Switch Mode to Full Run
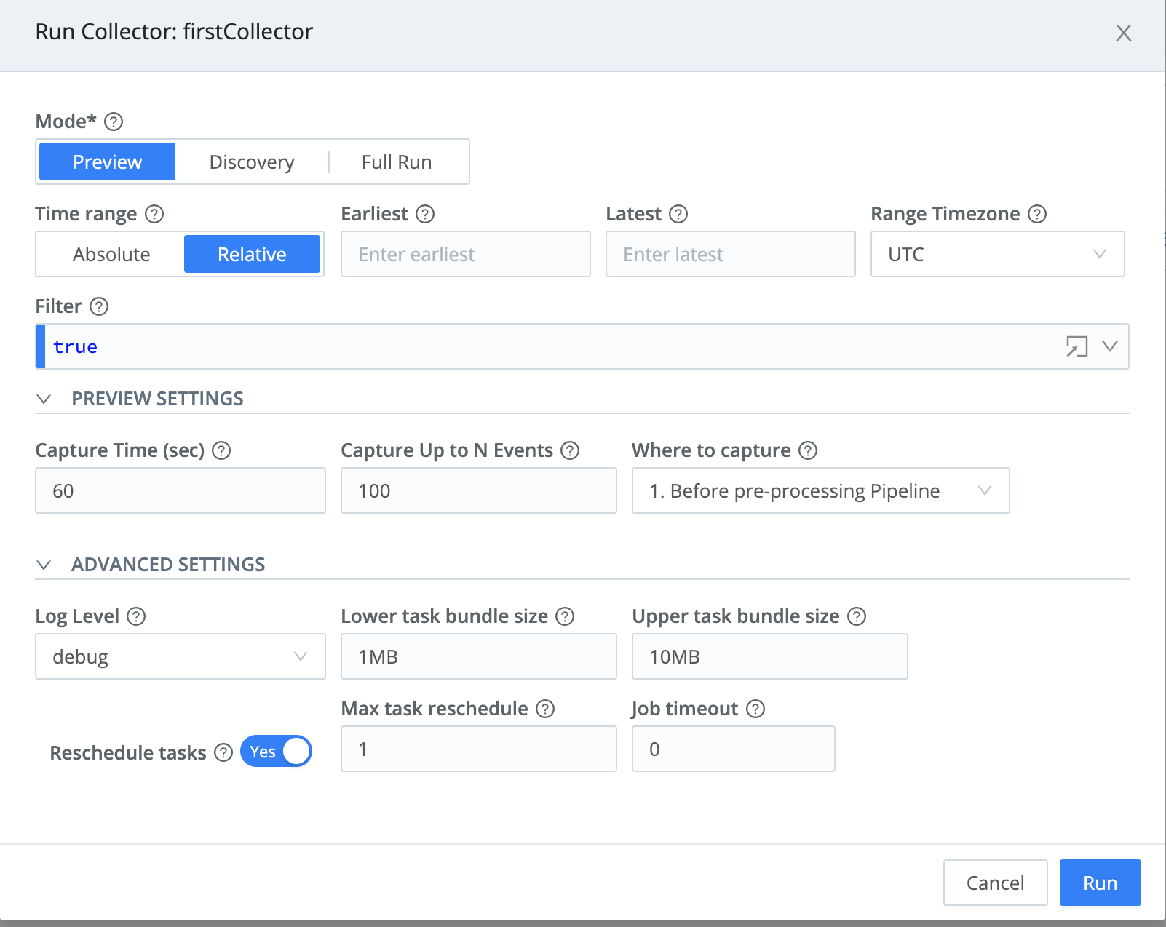 pyautogui.click(x=397, y=162)
